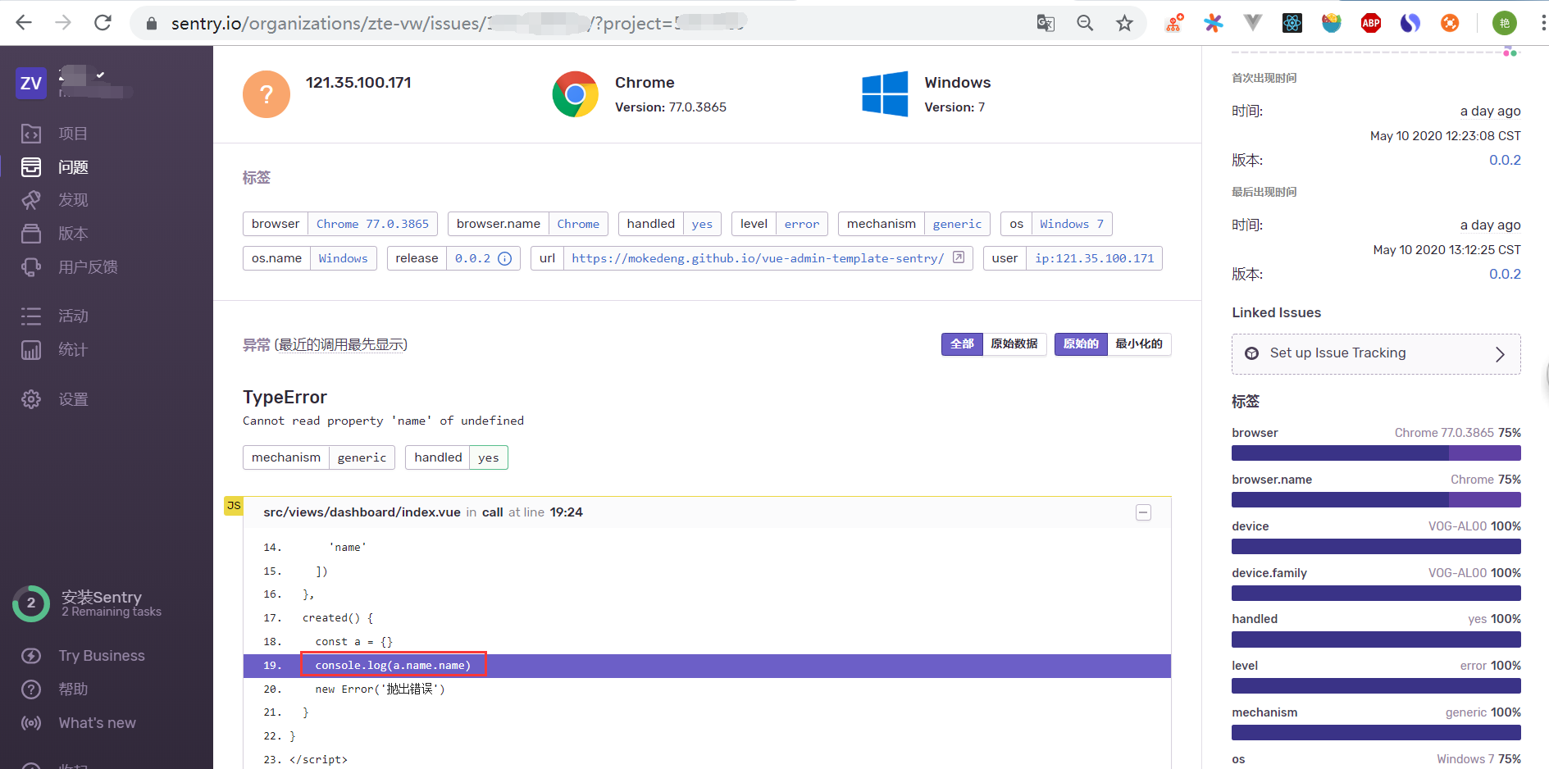Click the browser address bar URL
The image size is (1549, 769).
pyautogui.click(x=459, y=23)
